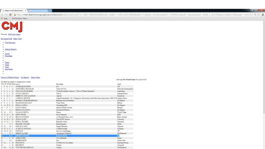Click artist ANGELIQUE KIDJO

click(x=23, y=86)
